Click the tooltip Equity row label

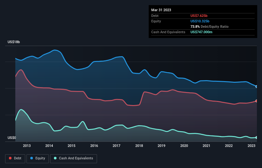point(156,21)
